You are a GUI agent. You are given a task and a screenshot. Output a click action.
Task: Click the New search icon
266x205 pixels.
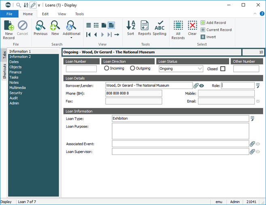[x=55, y=27]
